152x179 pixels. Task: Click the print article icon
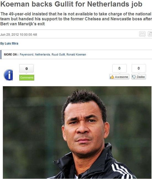click(150, 34)
